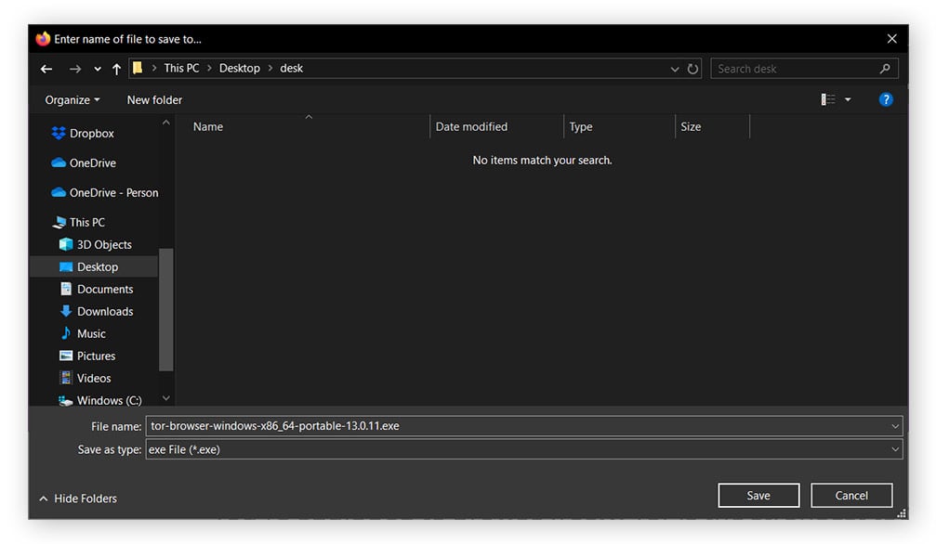
Task: Go to the Downloads folder
Action: click(x=104, y=311)
